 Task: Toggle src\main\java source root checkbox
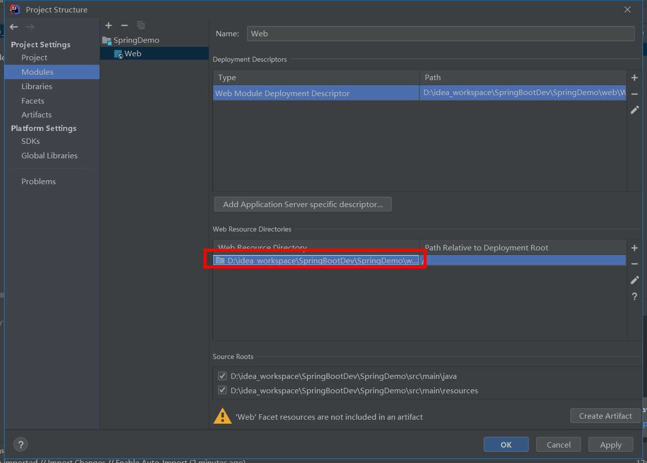pos(223,376)
